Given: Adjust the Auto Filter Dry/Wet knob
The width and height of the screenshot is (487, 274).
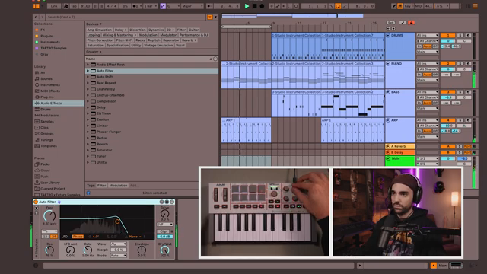Looking at the screenshot, I should point(165,250).
